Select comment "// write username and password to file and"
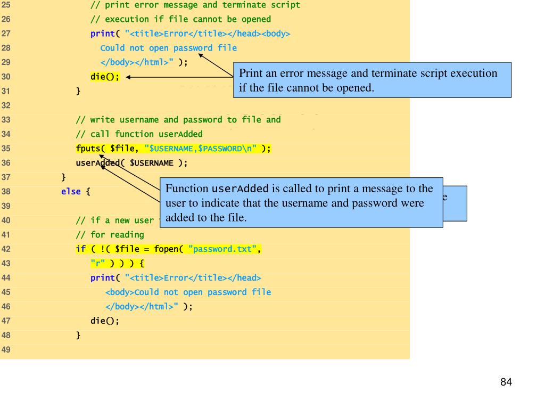The height and width of the screenshot is (409, 545). click(178, 120)
